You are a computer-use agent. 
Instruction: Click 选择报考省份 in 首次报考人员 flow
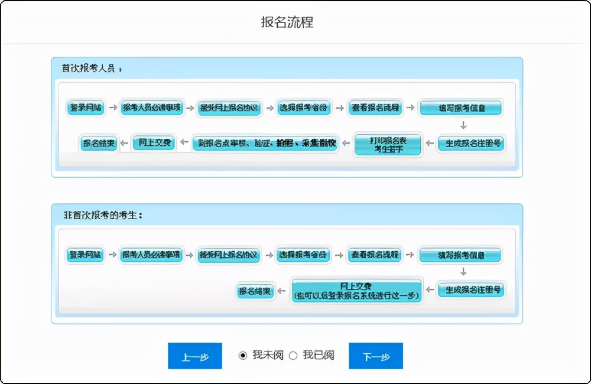pyautogui.click(x=304, y=108)
